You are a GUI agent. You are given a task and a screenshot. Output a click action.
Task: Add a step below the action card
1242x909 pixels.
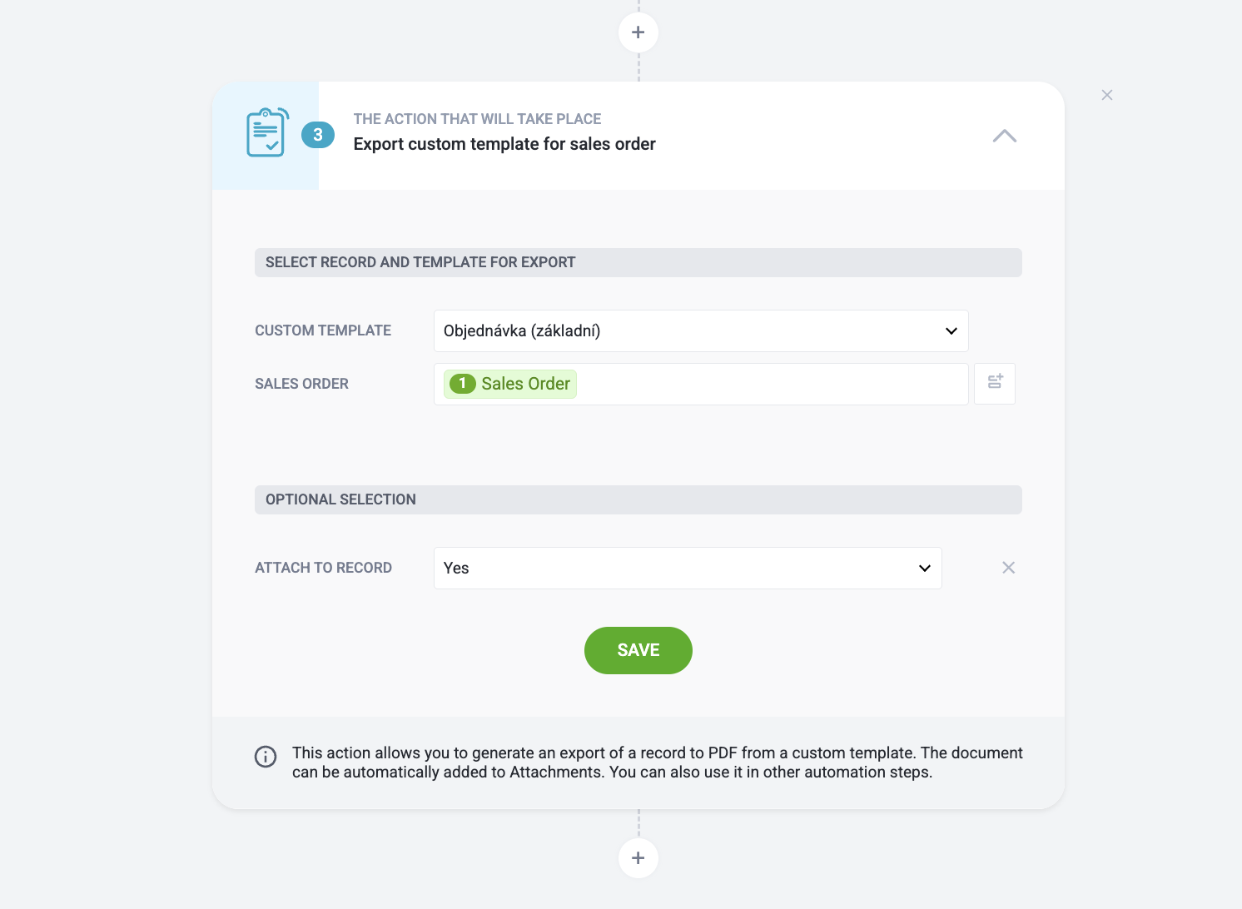click(x=638, y=858)
